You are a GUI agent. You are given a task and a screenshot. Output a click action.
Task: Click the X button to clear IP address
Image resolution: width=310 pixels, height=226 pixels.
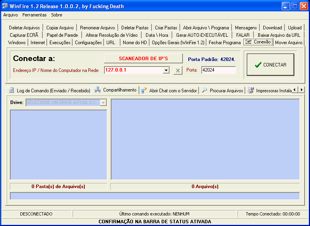[x=178, y=70]
